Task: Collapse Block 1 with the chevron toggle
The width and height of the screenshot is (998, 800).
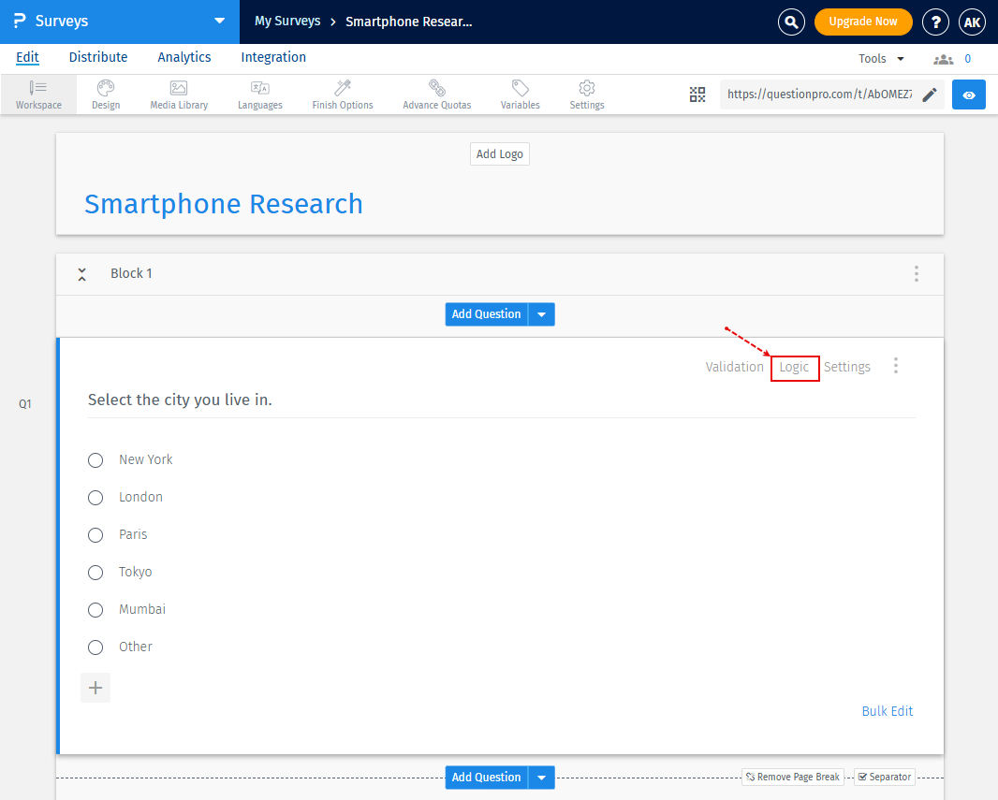Action: pyautogui.click(x=82, y=274)
